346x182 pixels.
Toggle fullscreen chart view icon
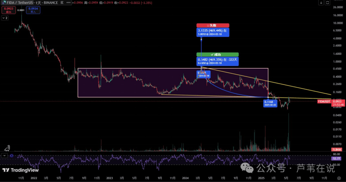point(327,3)
